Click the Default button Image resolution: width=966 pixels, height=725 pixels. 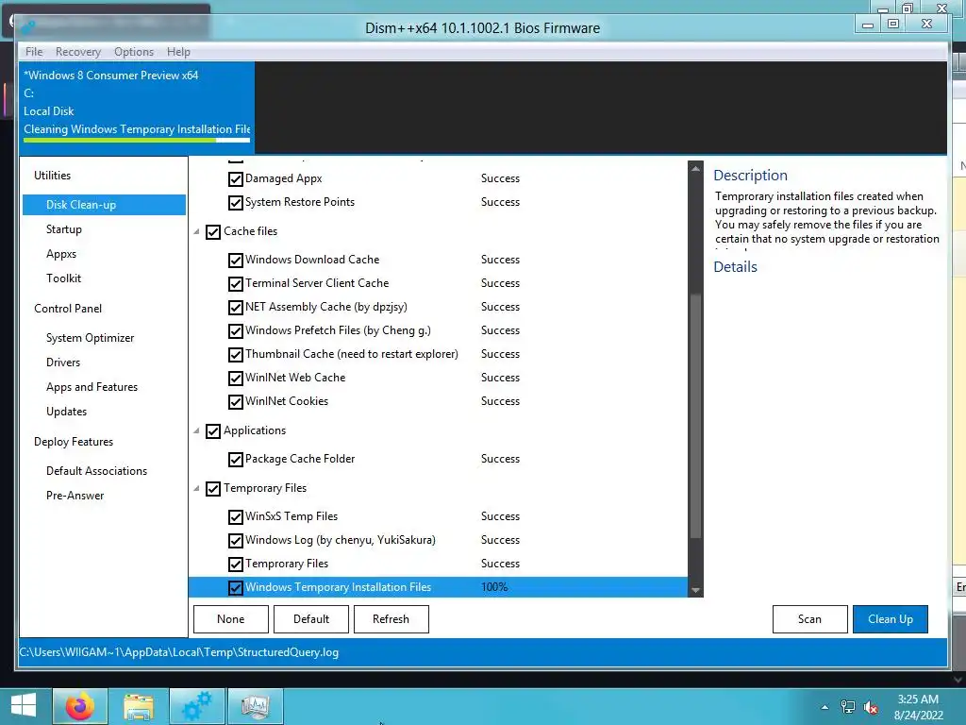[311, 619]
